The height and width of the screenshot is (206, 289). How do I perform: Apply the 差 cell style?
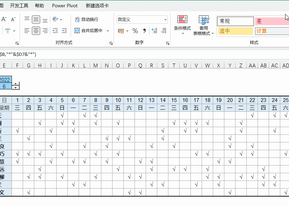(x=272, y=21)
